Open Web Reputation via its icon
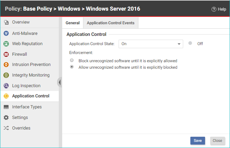Viewport: 230px width, 148px height. (6, 44)
